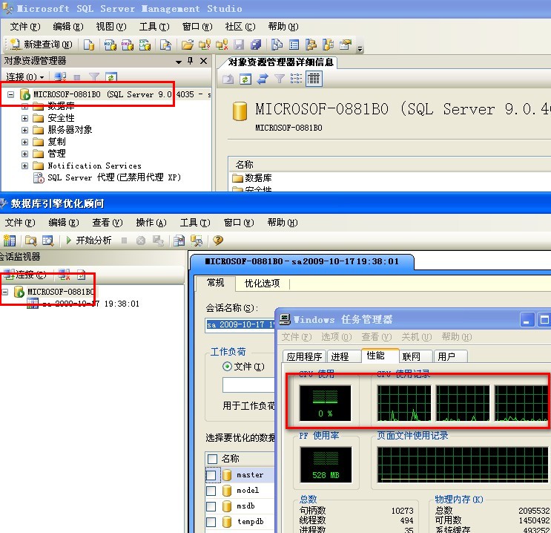Open the 连接(O) dropdown in Object Explorer
551x533 pixels.
pos(24,76)
